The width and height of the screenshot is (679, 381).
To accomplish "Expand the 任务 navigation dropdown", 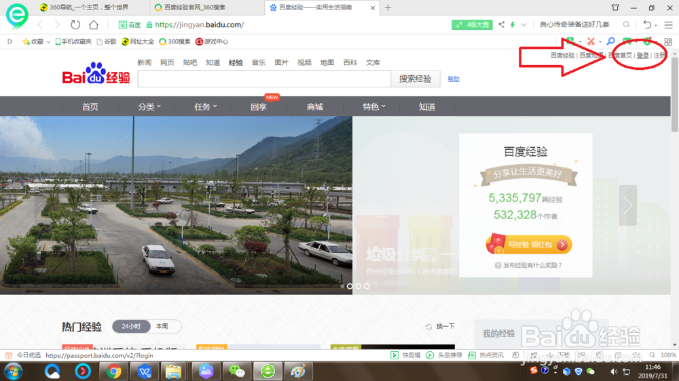I will (206, 107).
